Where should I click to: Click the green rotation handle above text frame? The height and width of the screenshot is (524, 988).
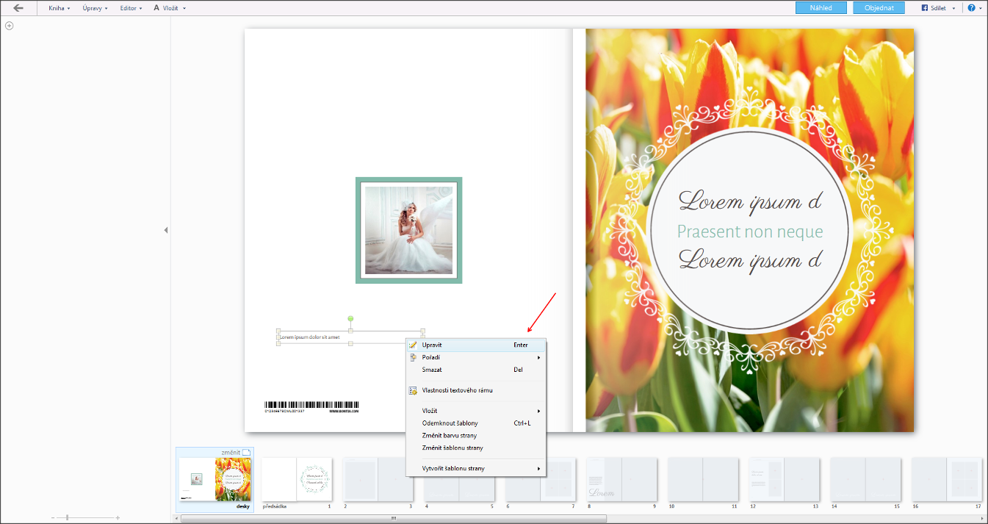coord(350,319)
